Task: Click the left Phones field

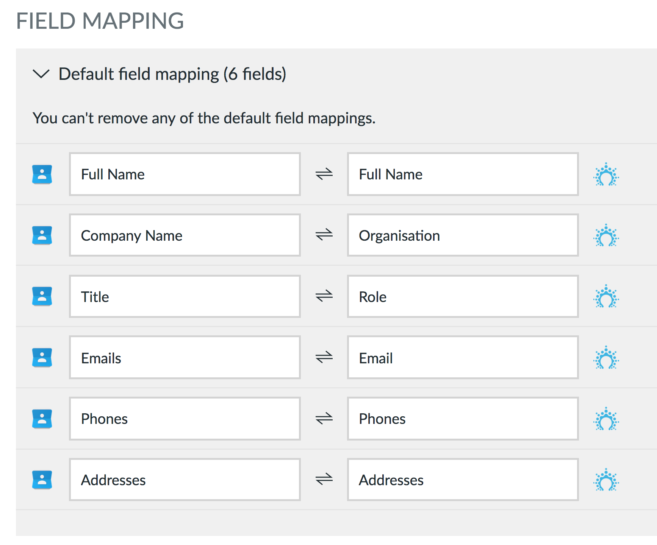Action: pos(185,419)
